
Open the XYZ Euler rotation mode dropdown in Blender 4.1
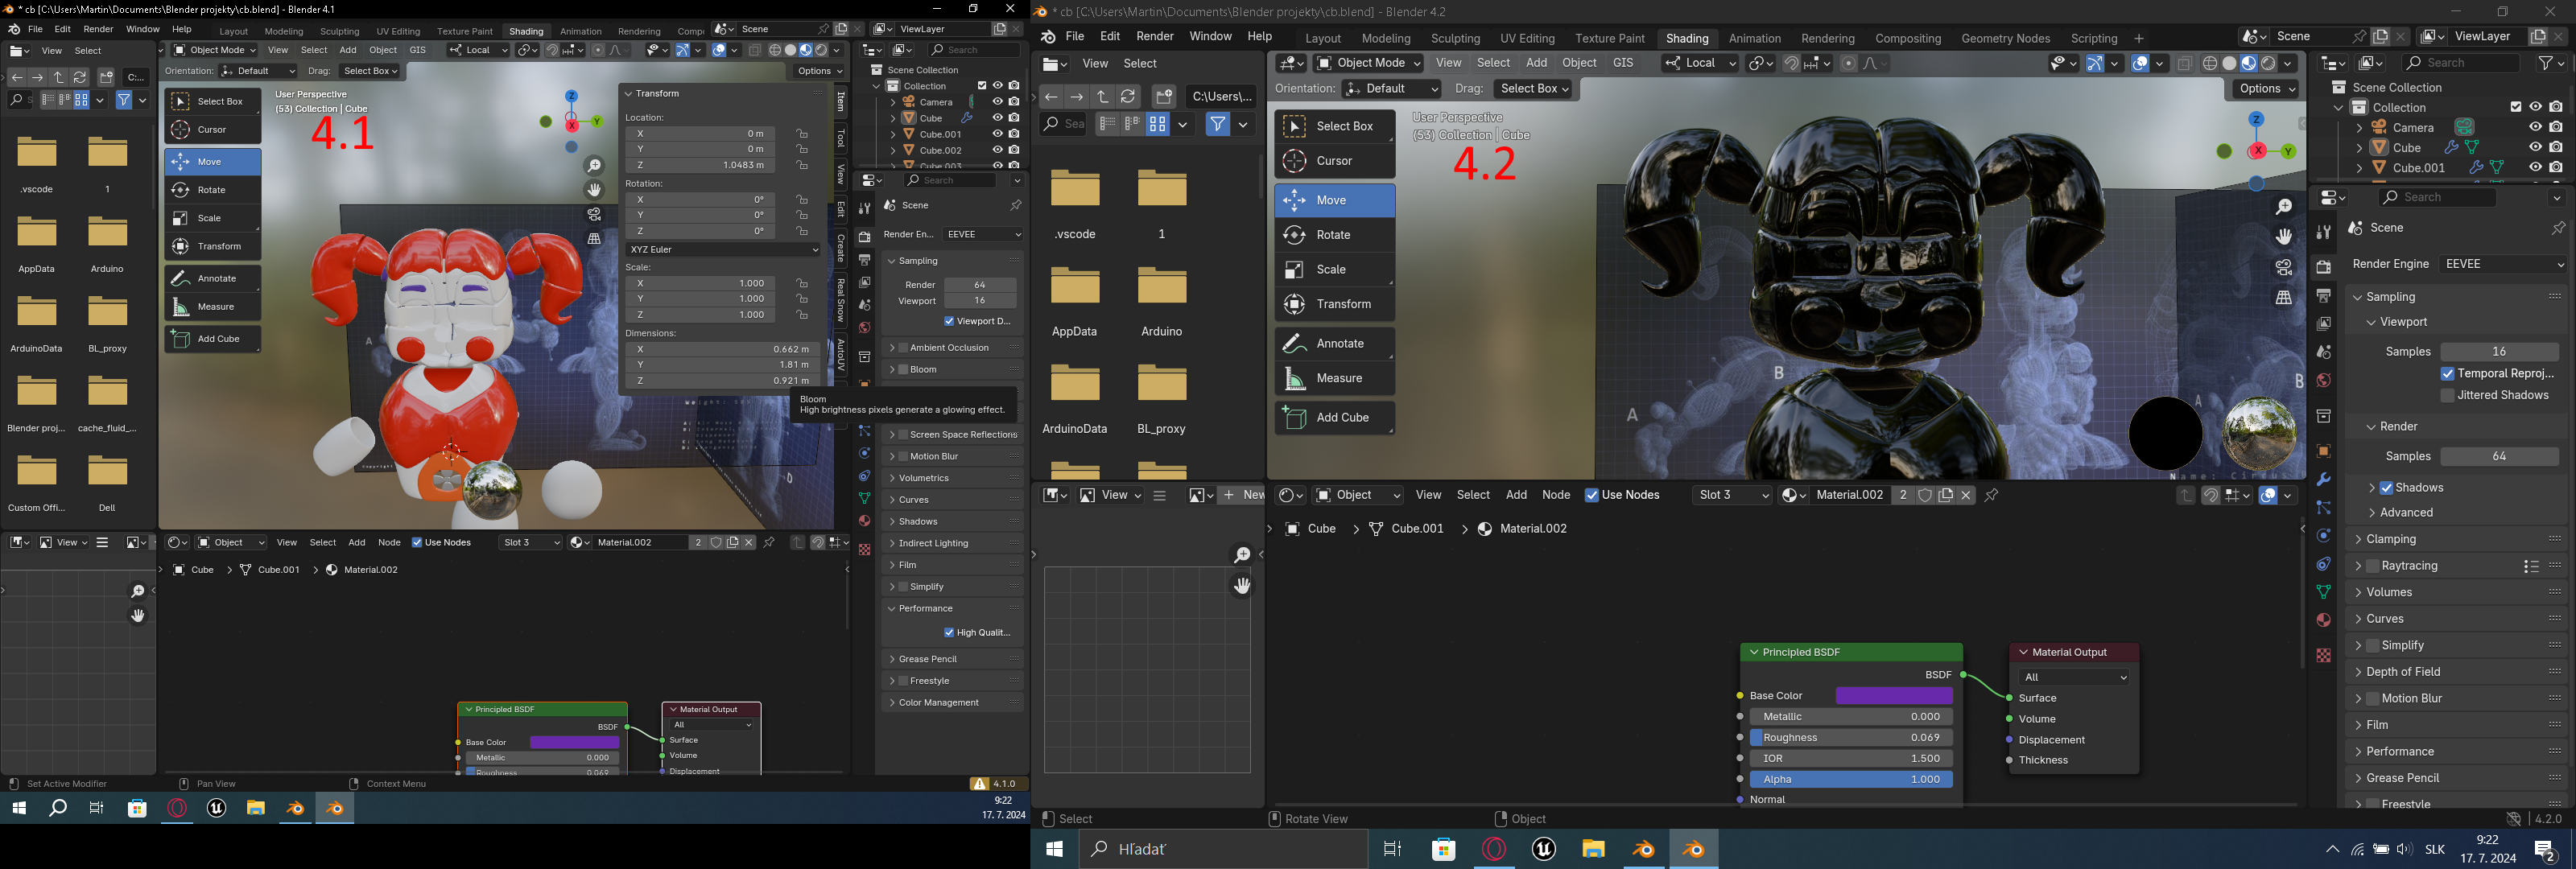pos(723,249)
